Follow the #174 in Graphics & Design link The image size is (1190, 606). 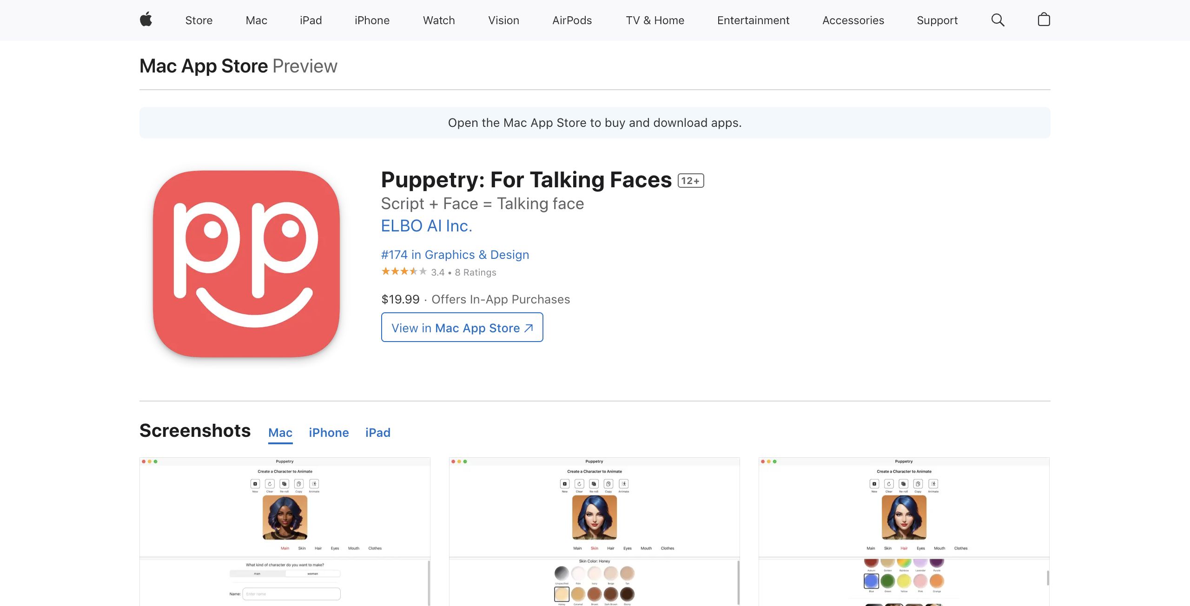pos(455,255)
